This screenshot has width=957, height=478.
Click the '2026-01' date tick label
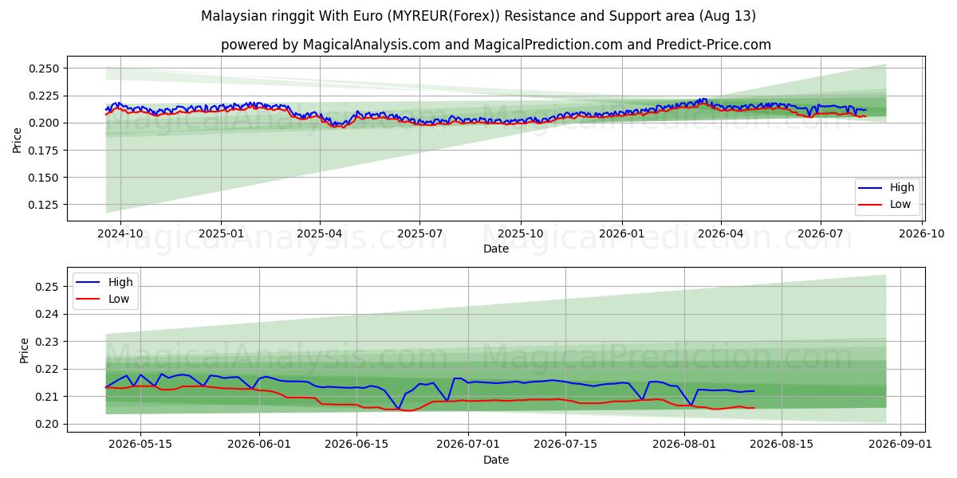tap(621, 233)
